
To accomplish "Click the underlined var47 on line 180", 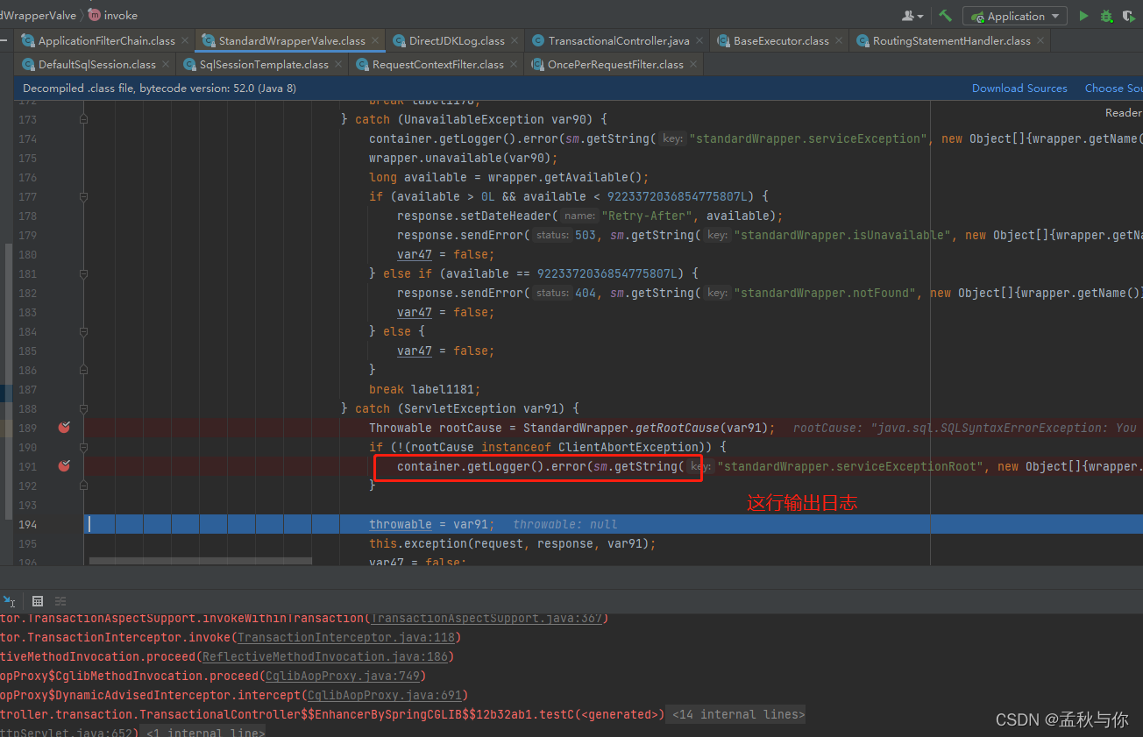I will (415, 254).
